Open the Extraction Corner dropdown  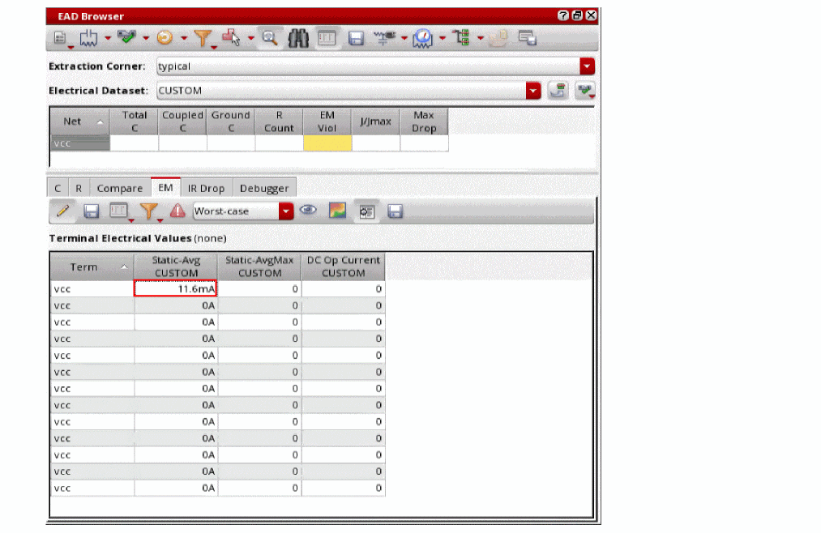tap(588, 66)
